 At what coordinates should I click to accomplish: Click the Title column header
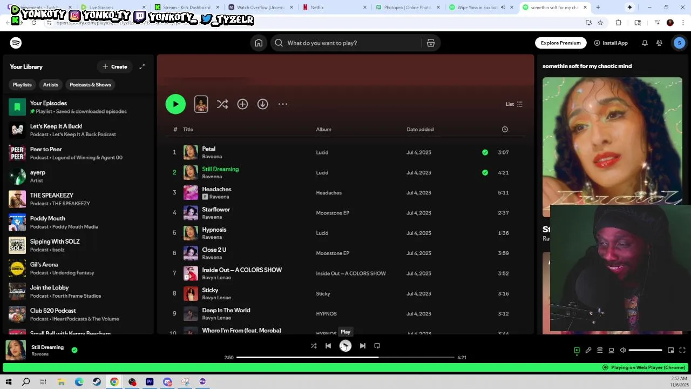188,129
